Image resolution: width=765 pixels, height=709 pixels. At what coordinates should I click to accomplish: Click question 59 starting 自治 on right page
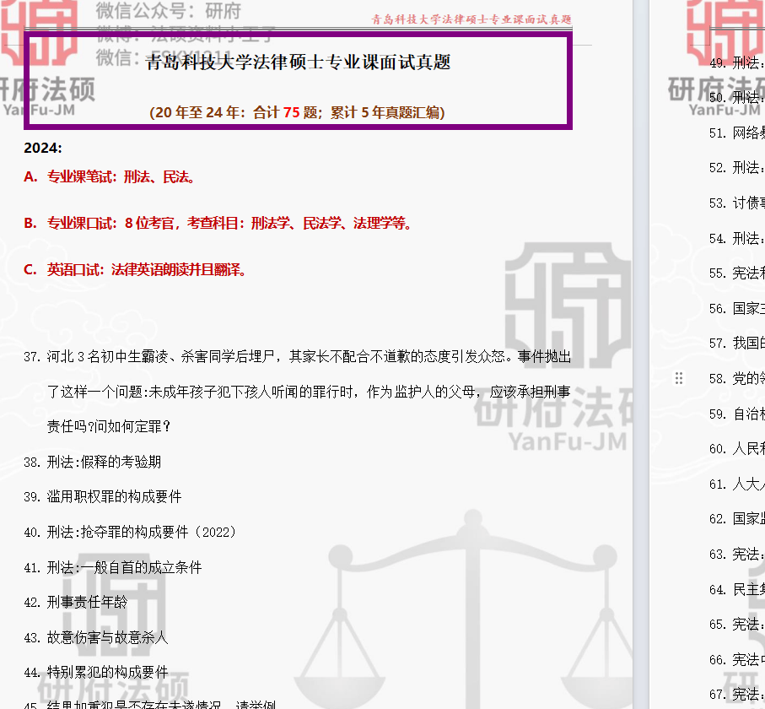[x=736, y=414]
